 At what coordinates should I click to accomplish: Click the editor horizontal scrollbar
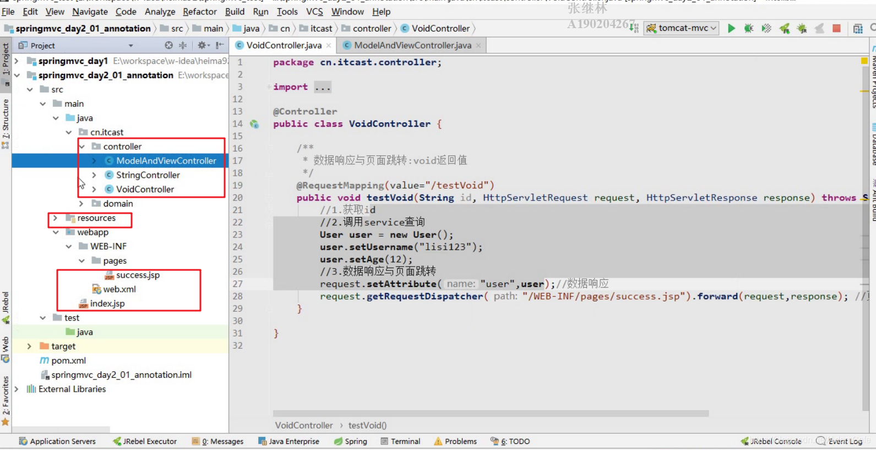click(x=491, y=413)
